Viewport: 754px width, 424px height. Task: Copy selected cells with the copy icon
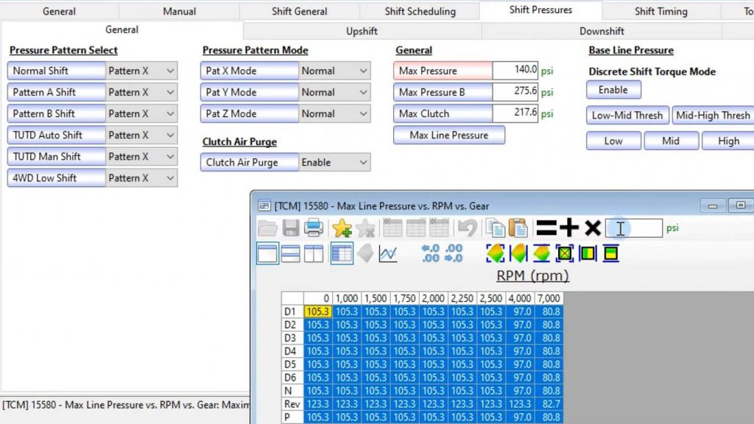(495, 228)
